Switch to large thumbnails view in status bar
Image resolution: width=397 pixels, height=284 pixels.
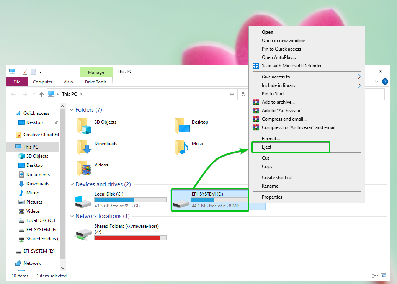[384, 276]
